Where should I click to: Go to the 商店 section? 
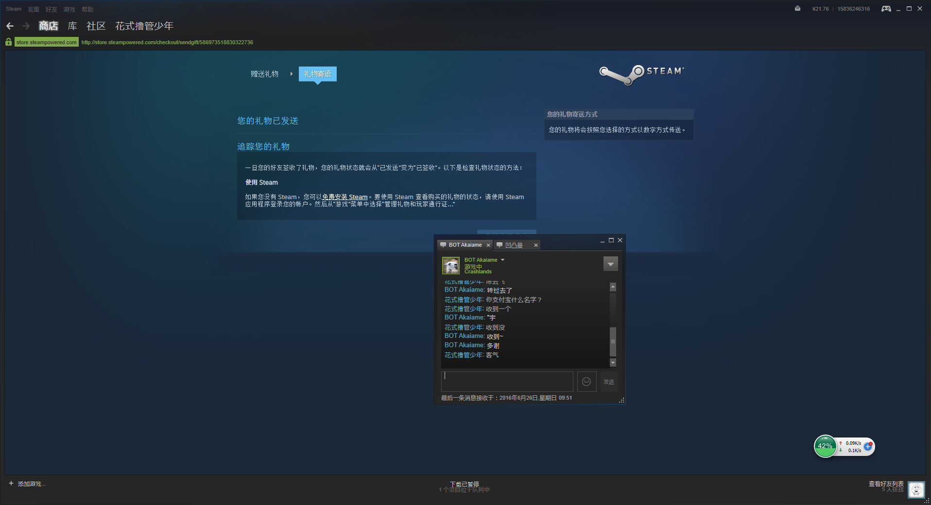[x=49, y=26]
